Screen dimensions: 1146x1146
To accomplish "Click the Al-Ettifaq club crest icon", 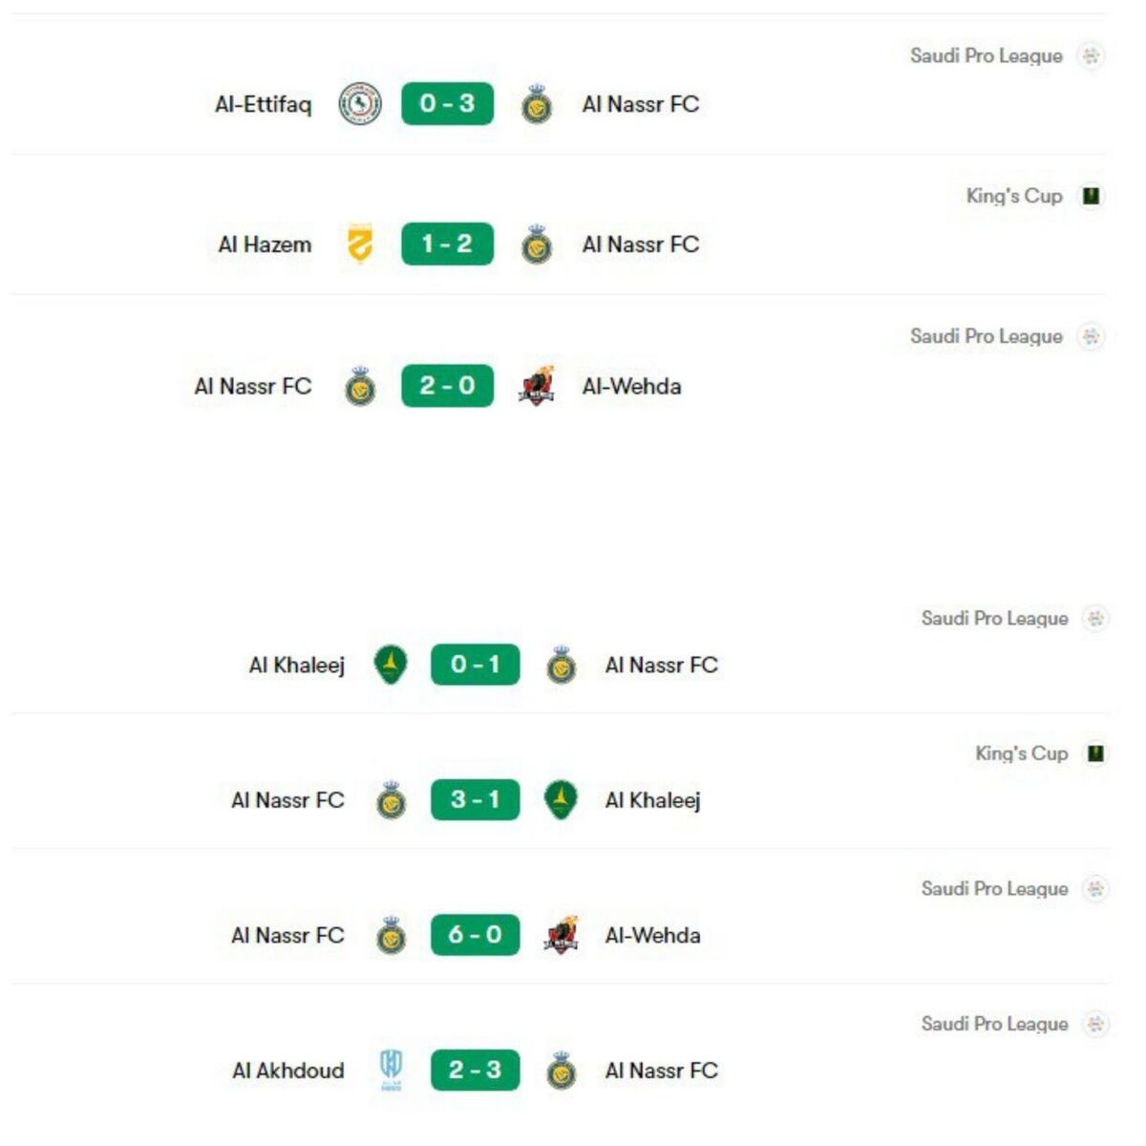I will coord(361,103).
